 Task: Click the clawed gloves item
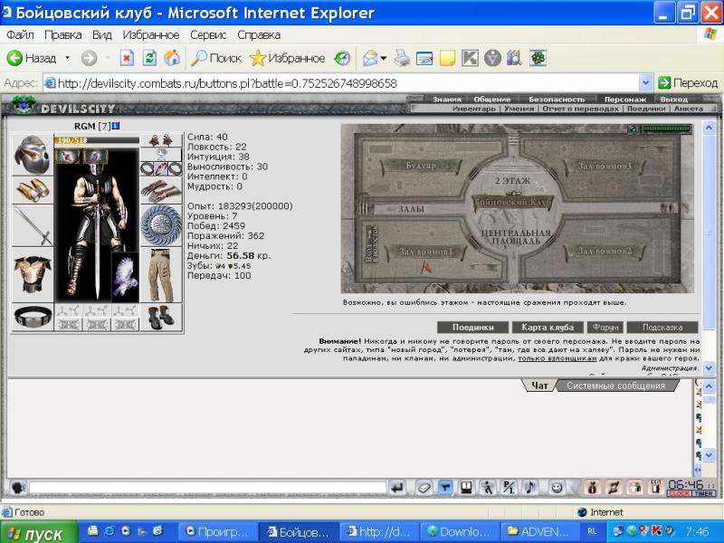pyautogui.click(x=161, y=191)
